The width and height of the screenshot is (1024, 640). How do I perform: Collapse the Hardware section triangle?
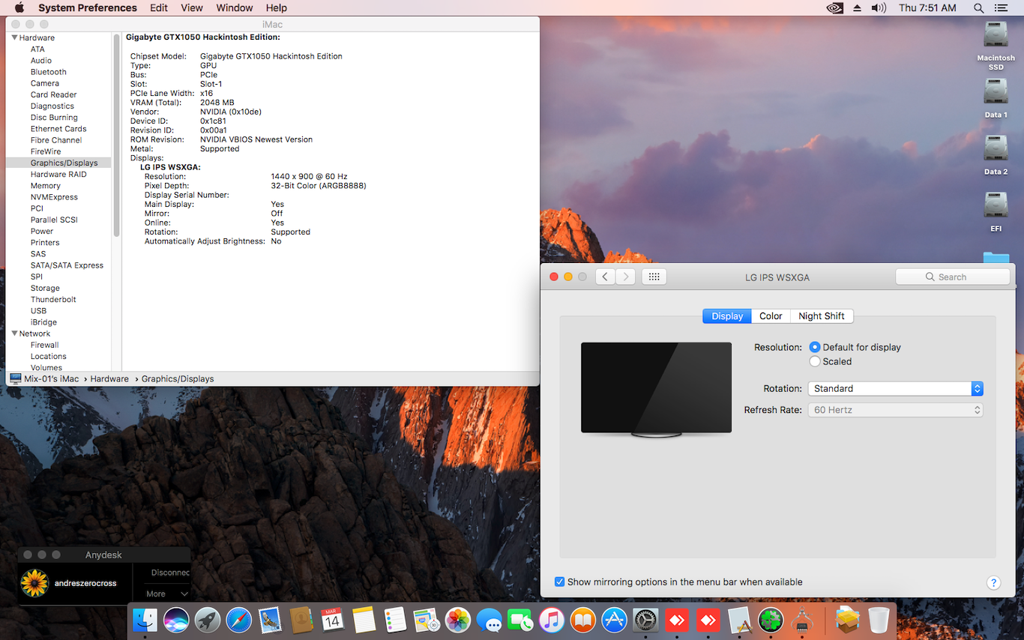coord(14,37)
